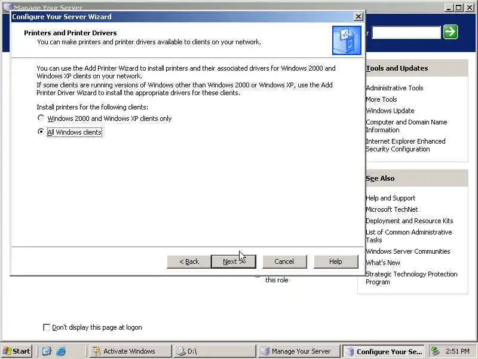Viewport: 478px width, 359px height.
Task: Switch to the D:\ taskbar window
Action: tap(215, 351)
